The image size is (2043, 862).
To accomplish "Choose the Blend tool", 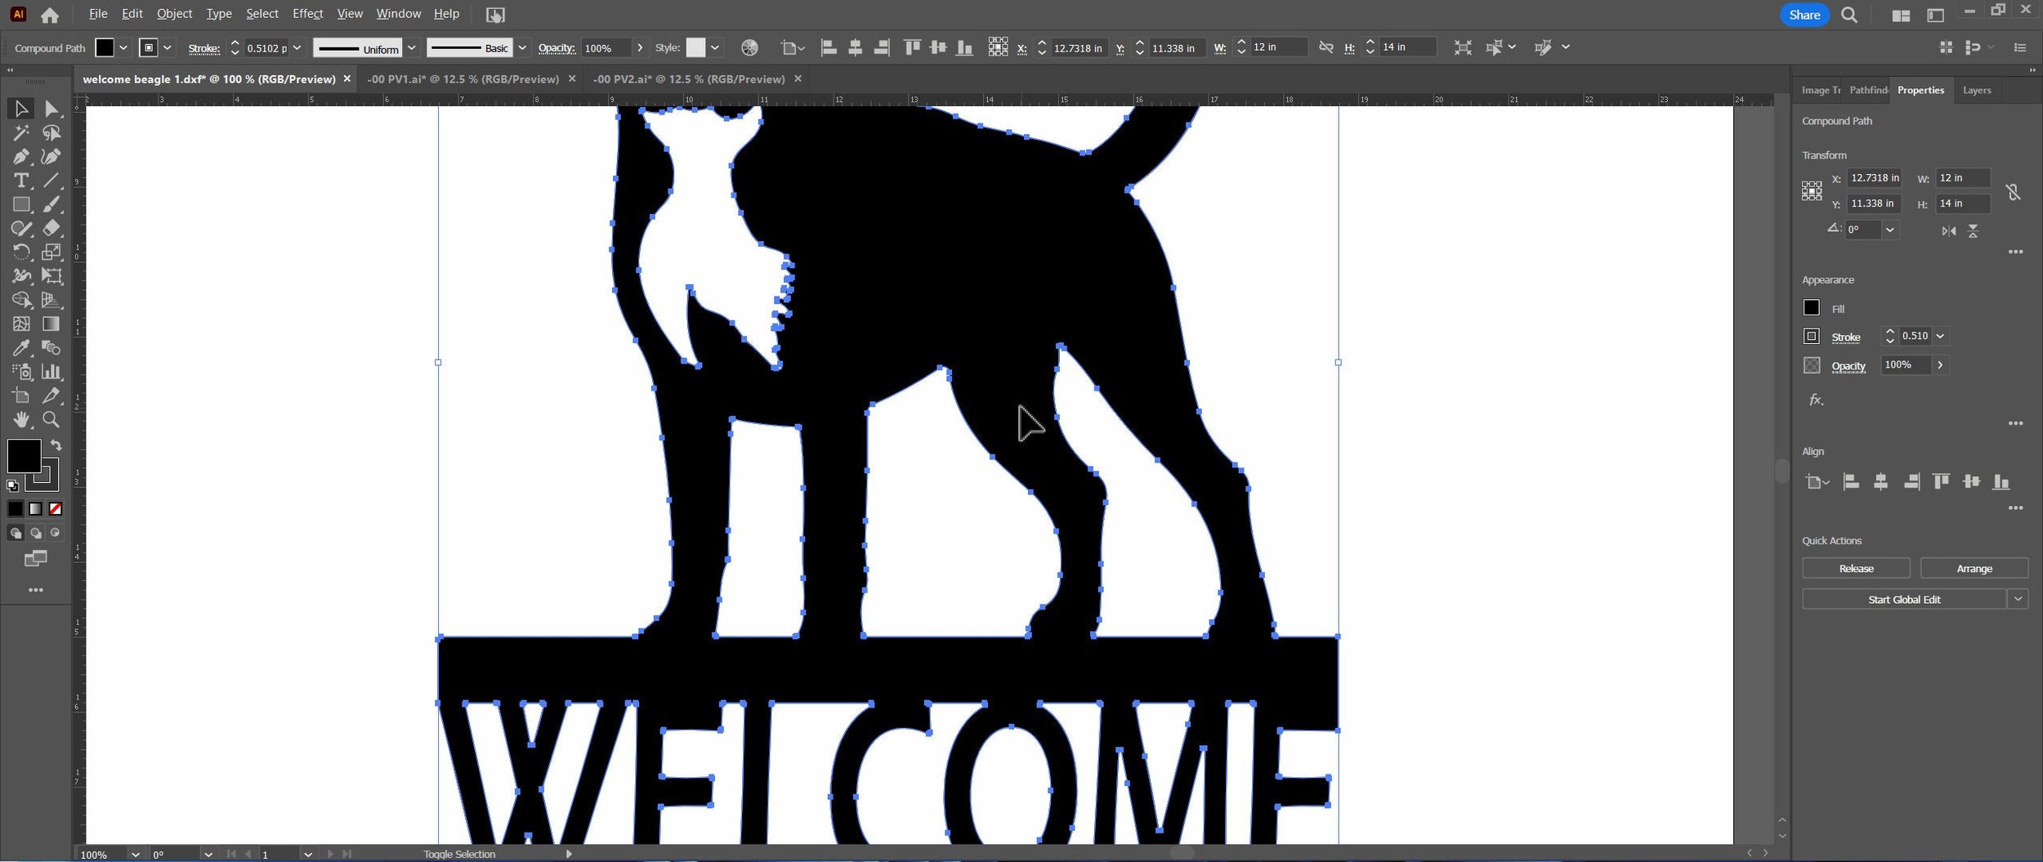I will [51, 348].
